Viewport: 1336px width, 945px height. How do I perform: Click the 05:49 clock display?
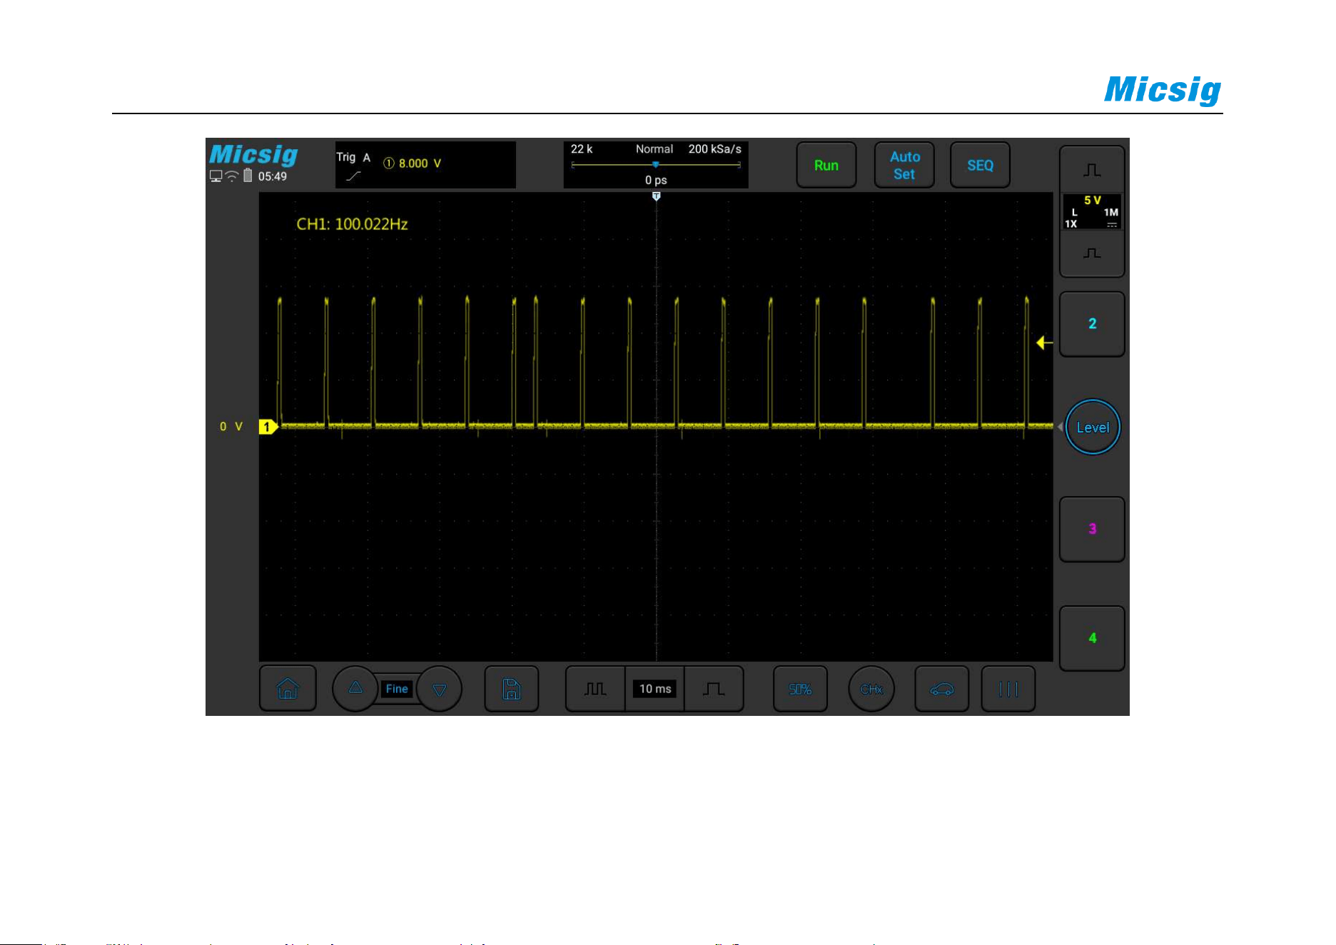(x=273, y=176)
